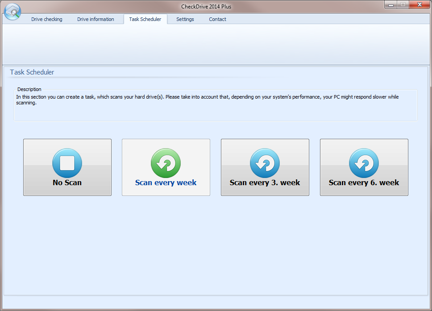Click the Description group label
432x311 pixels.
pos(29,89)
